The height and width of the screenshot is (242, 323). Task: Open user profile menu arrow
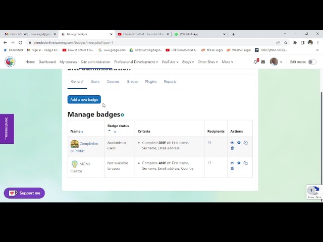point(281,62)
